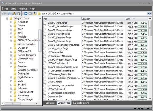Click folder icon next to CCleaner
The image size is (153, 111).
pyautogui.click(x=15, y=48)
